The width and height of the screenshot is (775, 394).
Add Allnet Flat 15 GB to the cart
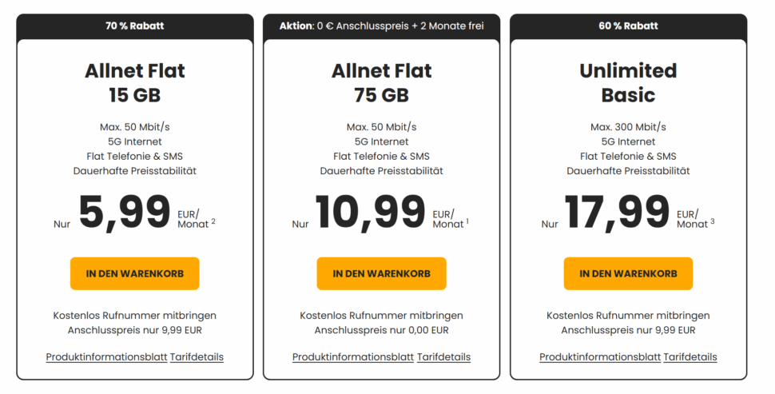[134, 273]
